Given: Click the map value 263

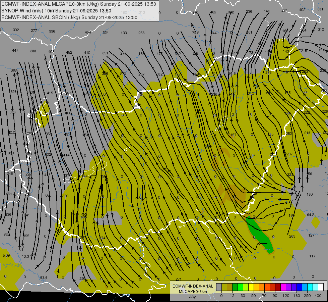Looking at the screenshot, I should (x=292, y=236).
